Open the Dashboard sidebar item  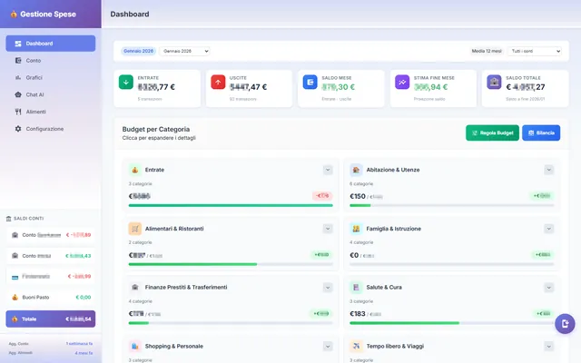point(51,44)
